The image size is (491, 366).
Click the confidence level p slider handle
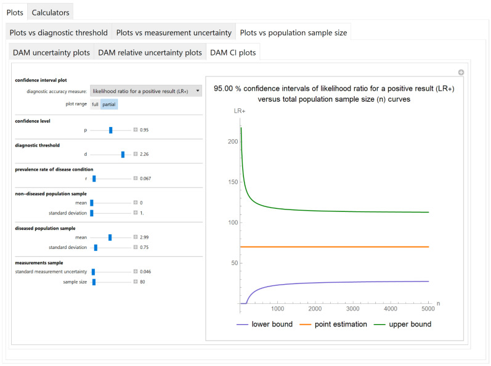(x=111, y=130)
